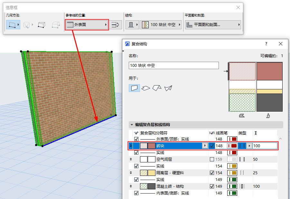This screenshot has height=199, width=290.
Task: Select the polygon wall geometry method icon
Action: click(x=56, y=25)
